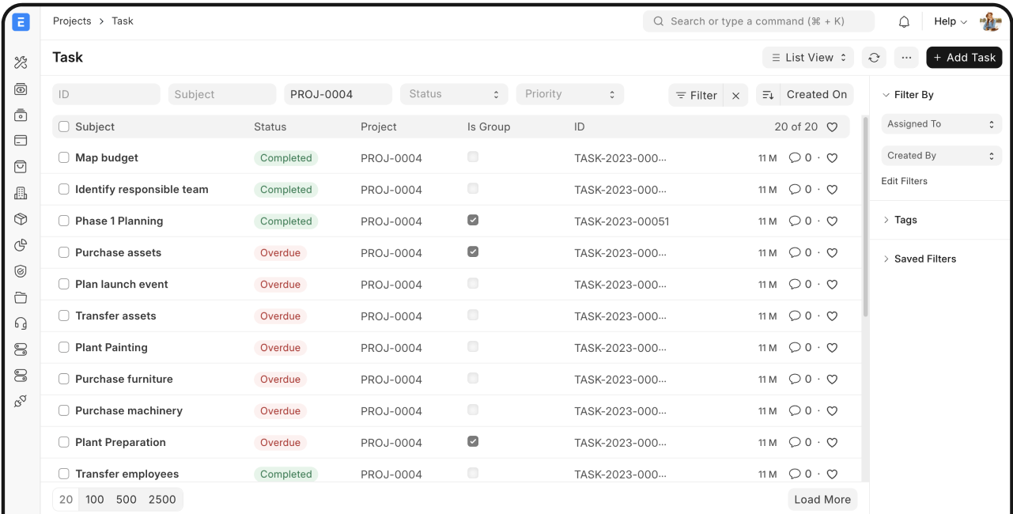Open the Priority filter dropdown
1013x514 pixels.
pyautogui.click(x=569, y=93)
